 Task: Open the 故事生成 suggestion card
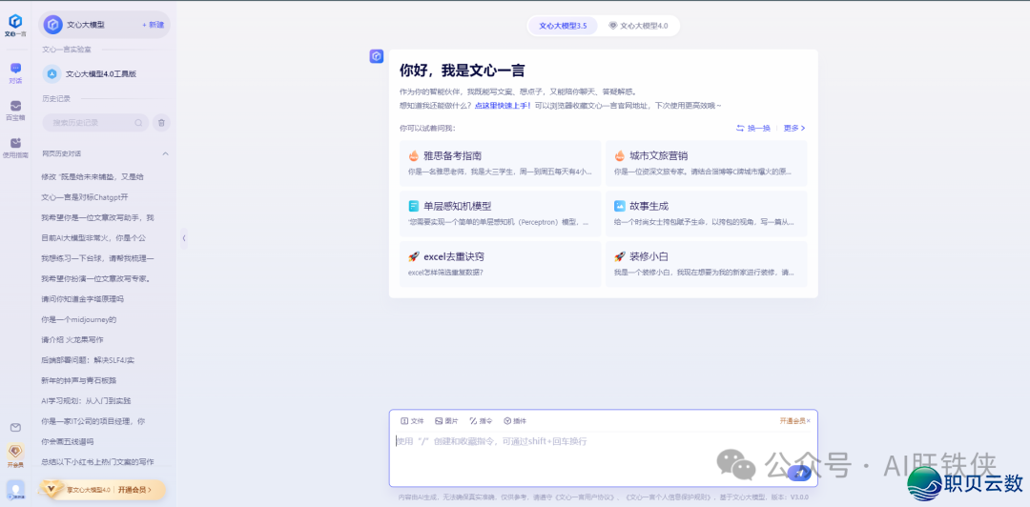coord(706,213)
